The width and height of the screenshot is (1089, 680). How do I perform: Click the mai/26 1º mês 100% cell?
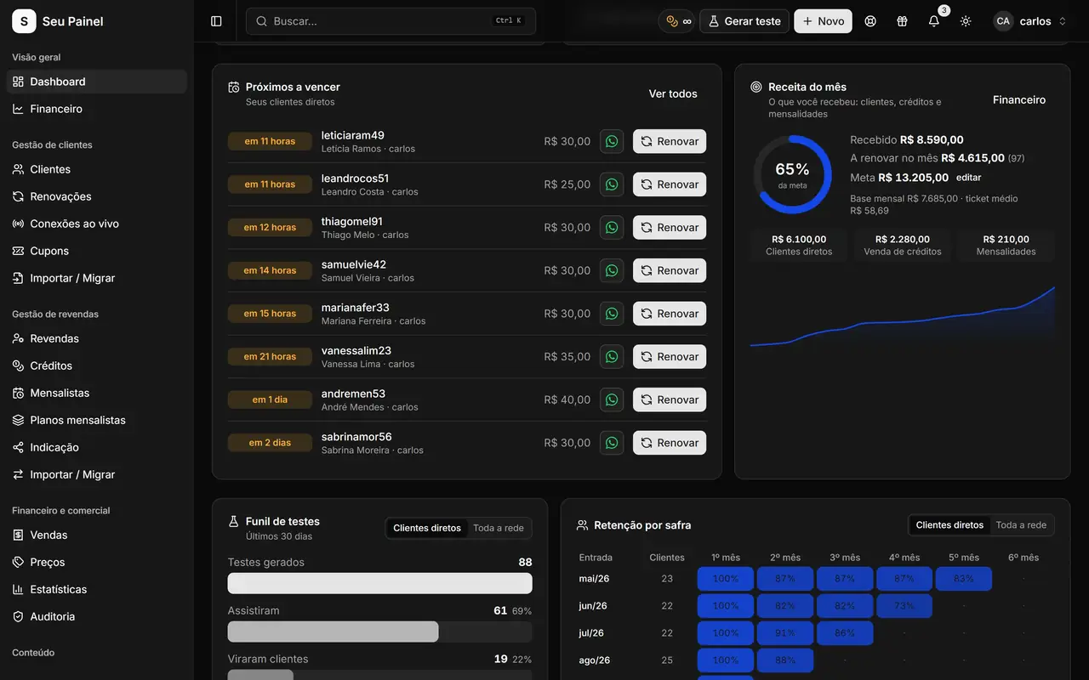click(x=726, y=579)
